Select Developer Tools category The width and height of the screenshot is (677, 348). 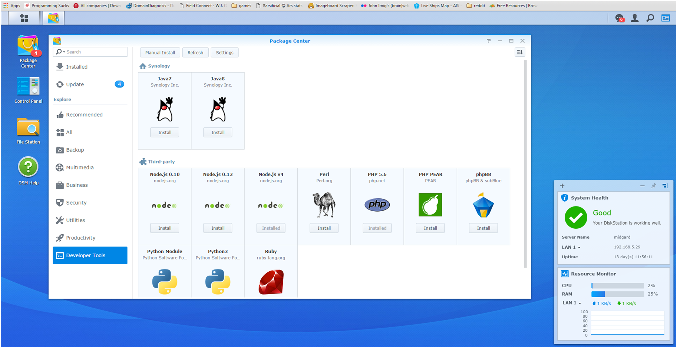pos(90,255)
